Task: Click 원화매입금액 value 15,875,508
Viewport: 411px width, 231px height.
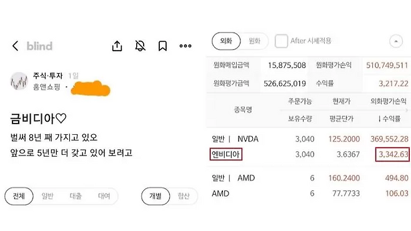Action: pos(287,65)
